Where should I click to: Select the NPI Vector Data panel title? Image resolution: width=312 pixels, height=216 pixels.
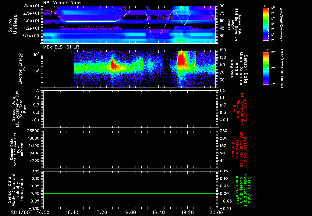(x=62, y=3)
